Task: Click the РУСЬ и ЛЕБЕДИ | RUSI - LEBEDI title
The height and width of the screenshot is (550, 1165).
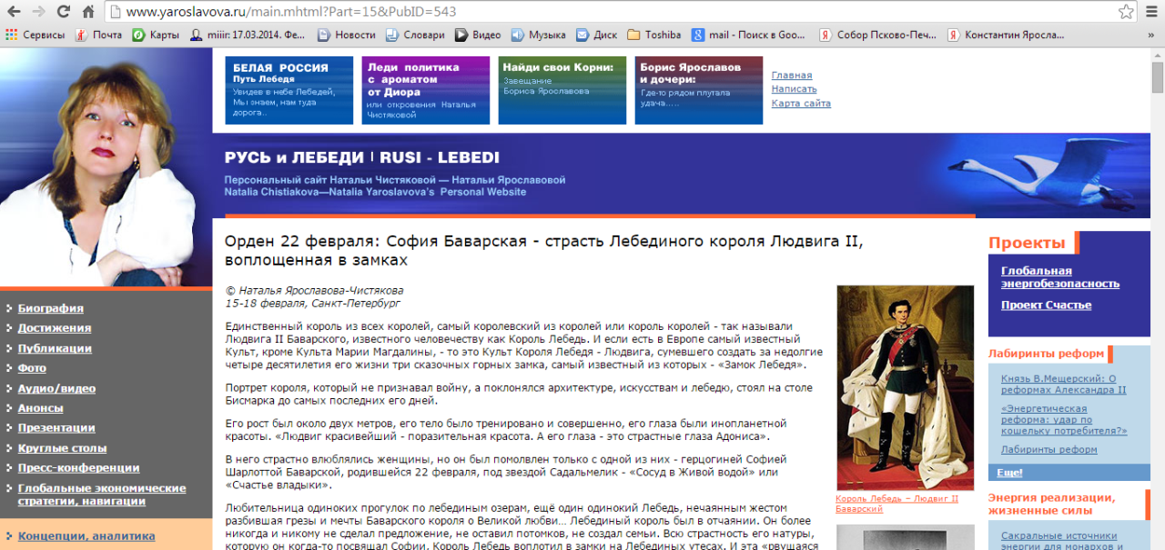Action: point(362,158)
